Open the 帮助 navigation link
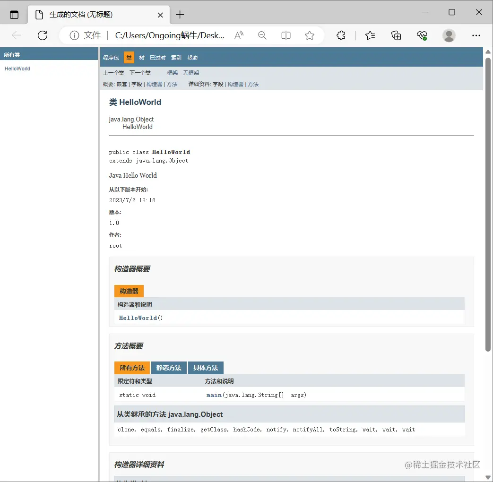Screen dimensions: 493x482 (192, 58)
